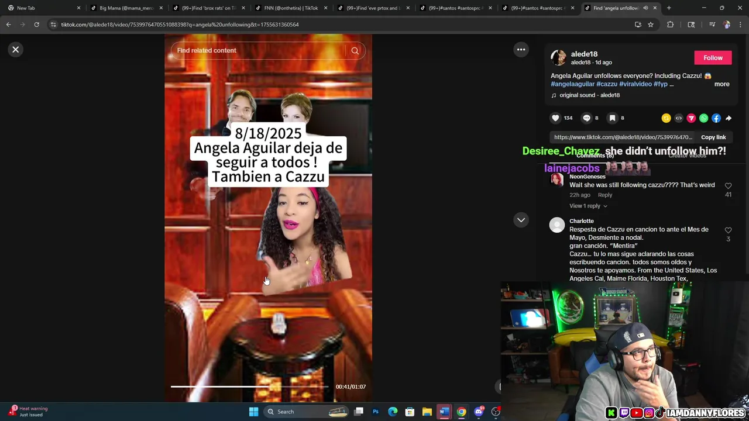The image size is (749, 421).
Task: Like Charlotte's comment heart
Action: (728, 230)
